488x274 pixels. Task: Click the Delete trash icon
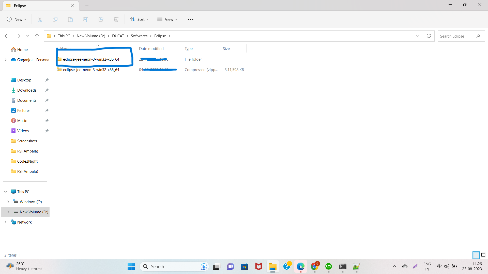[x=116, y=19]
